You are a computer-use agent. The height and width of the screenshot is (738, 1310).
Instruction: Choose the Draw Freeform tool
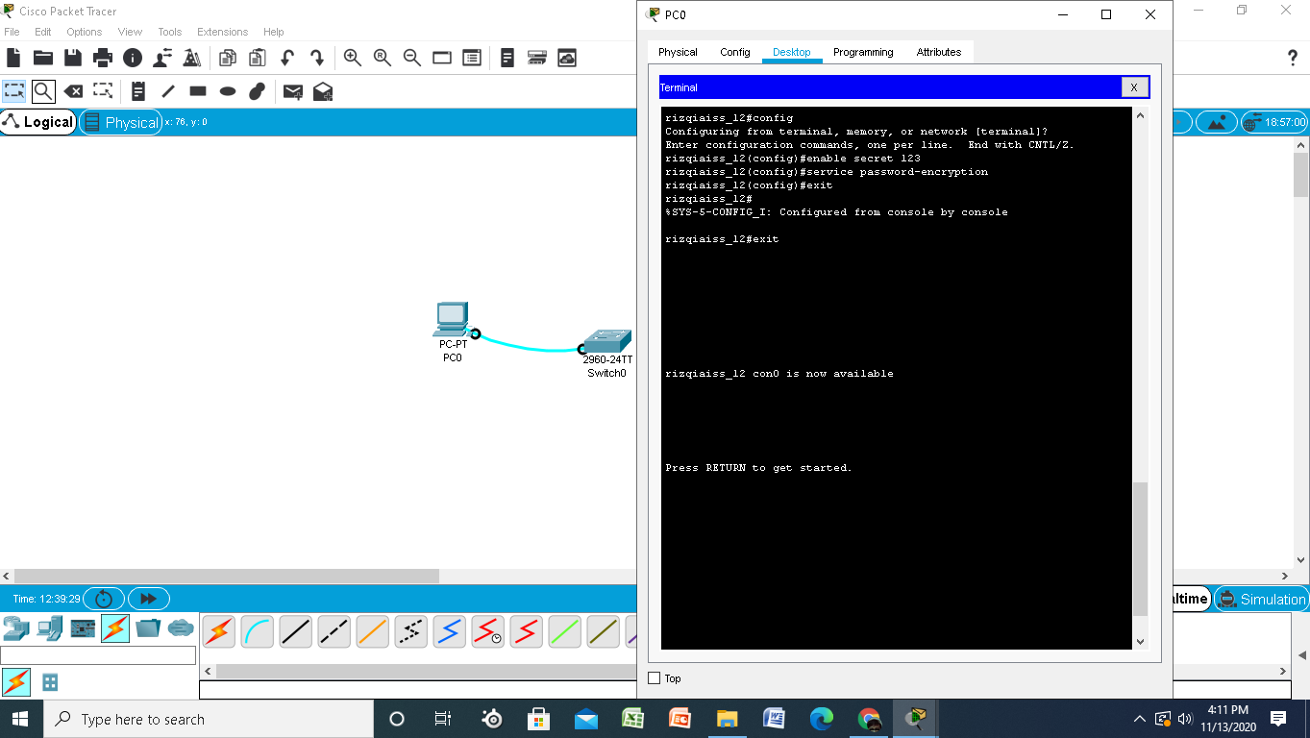(x=257, y=91)
